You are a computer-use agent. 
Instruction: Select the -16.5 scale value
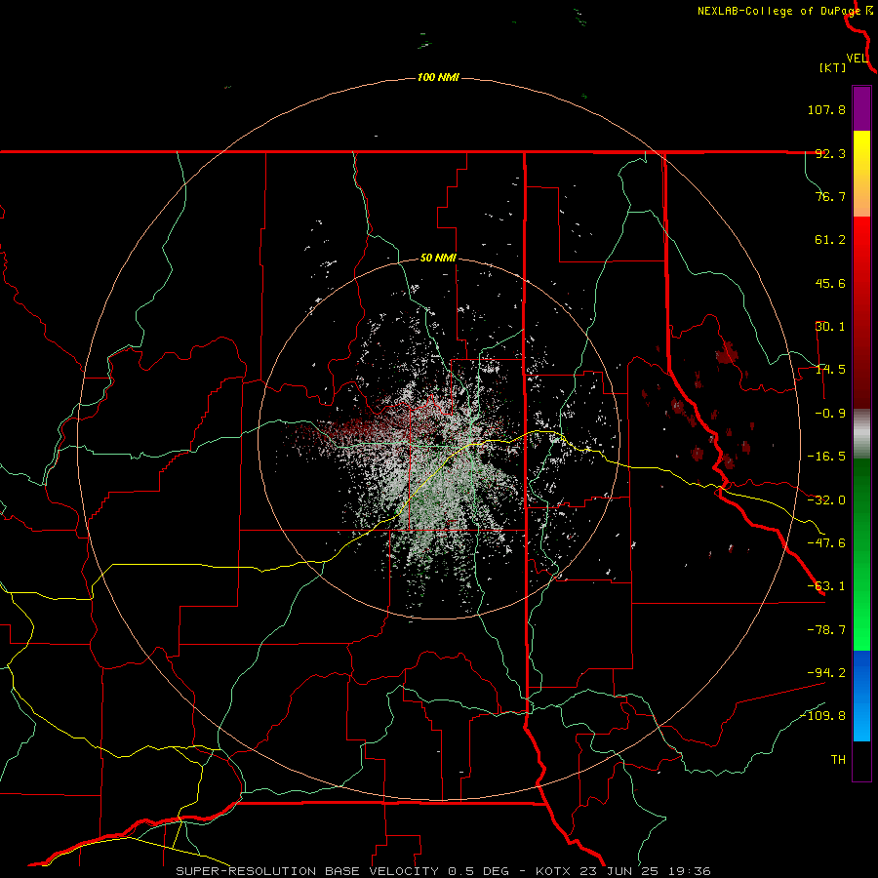[x=826, y=457]
